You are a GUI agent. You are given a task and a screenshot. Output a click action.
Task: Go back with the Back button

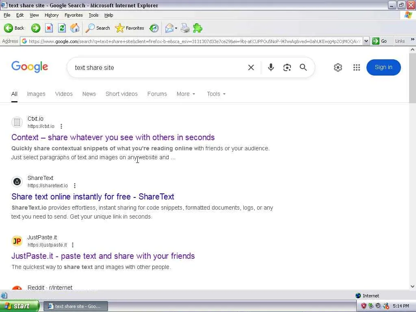(x=14, y=28)
